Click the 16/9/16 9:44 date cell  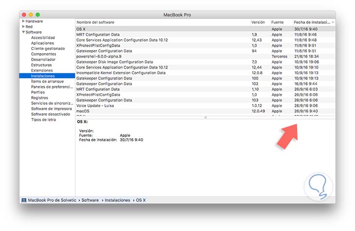pyautogui.click(x=306, y=83)
